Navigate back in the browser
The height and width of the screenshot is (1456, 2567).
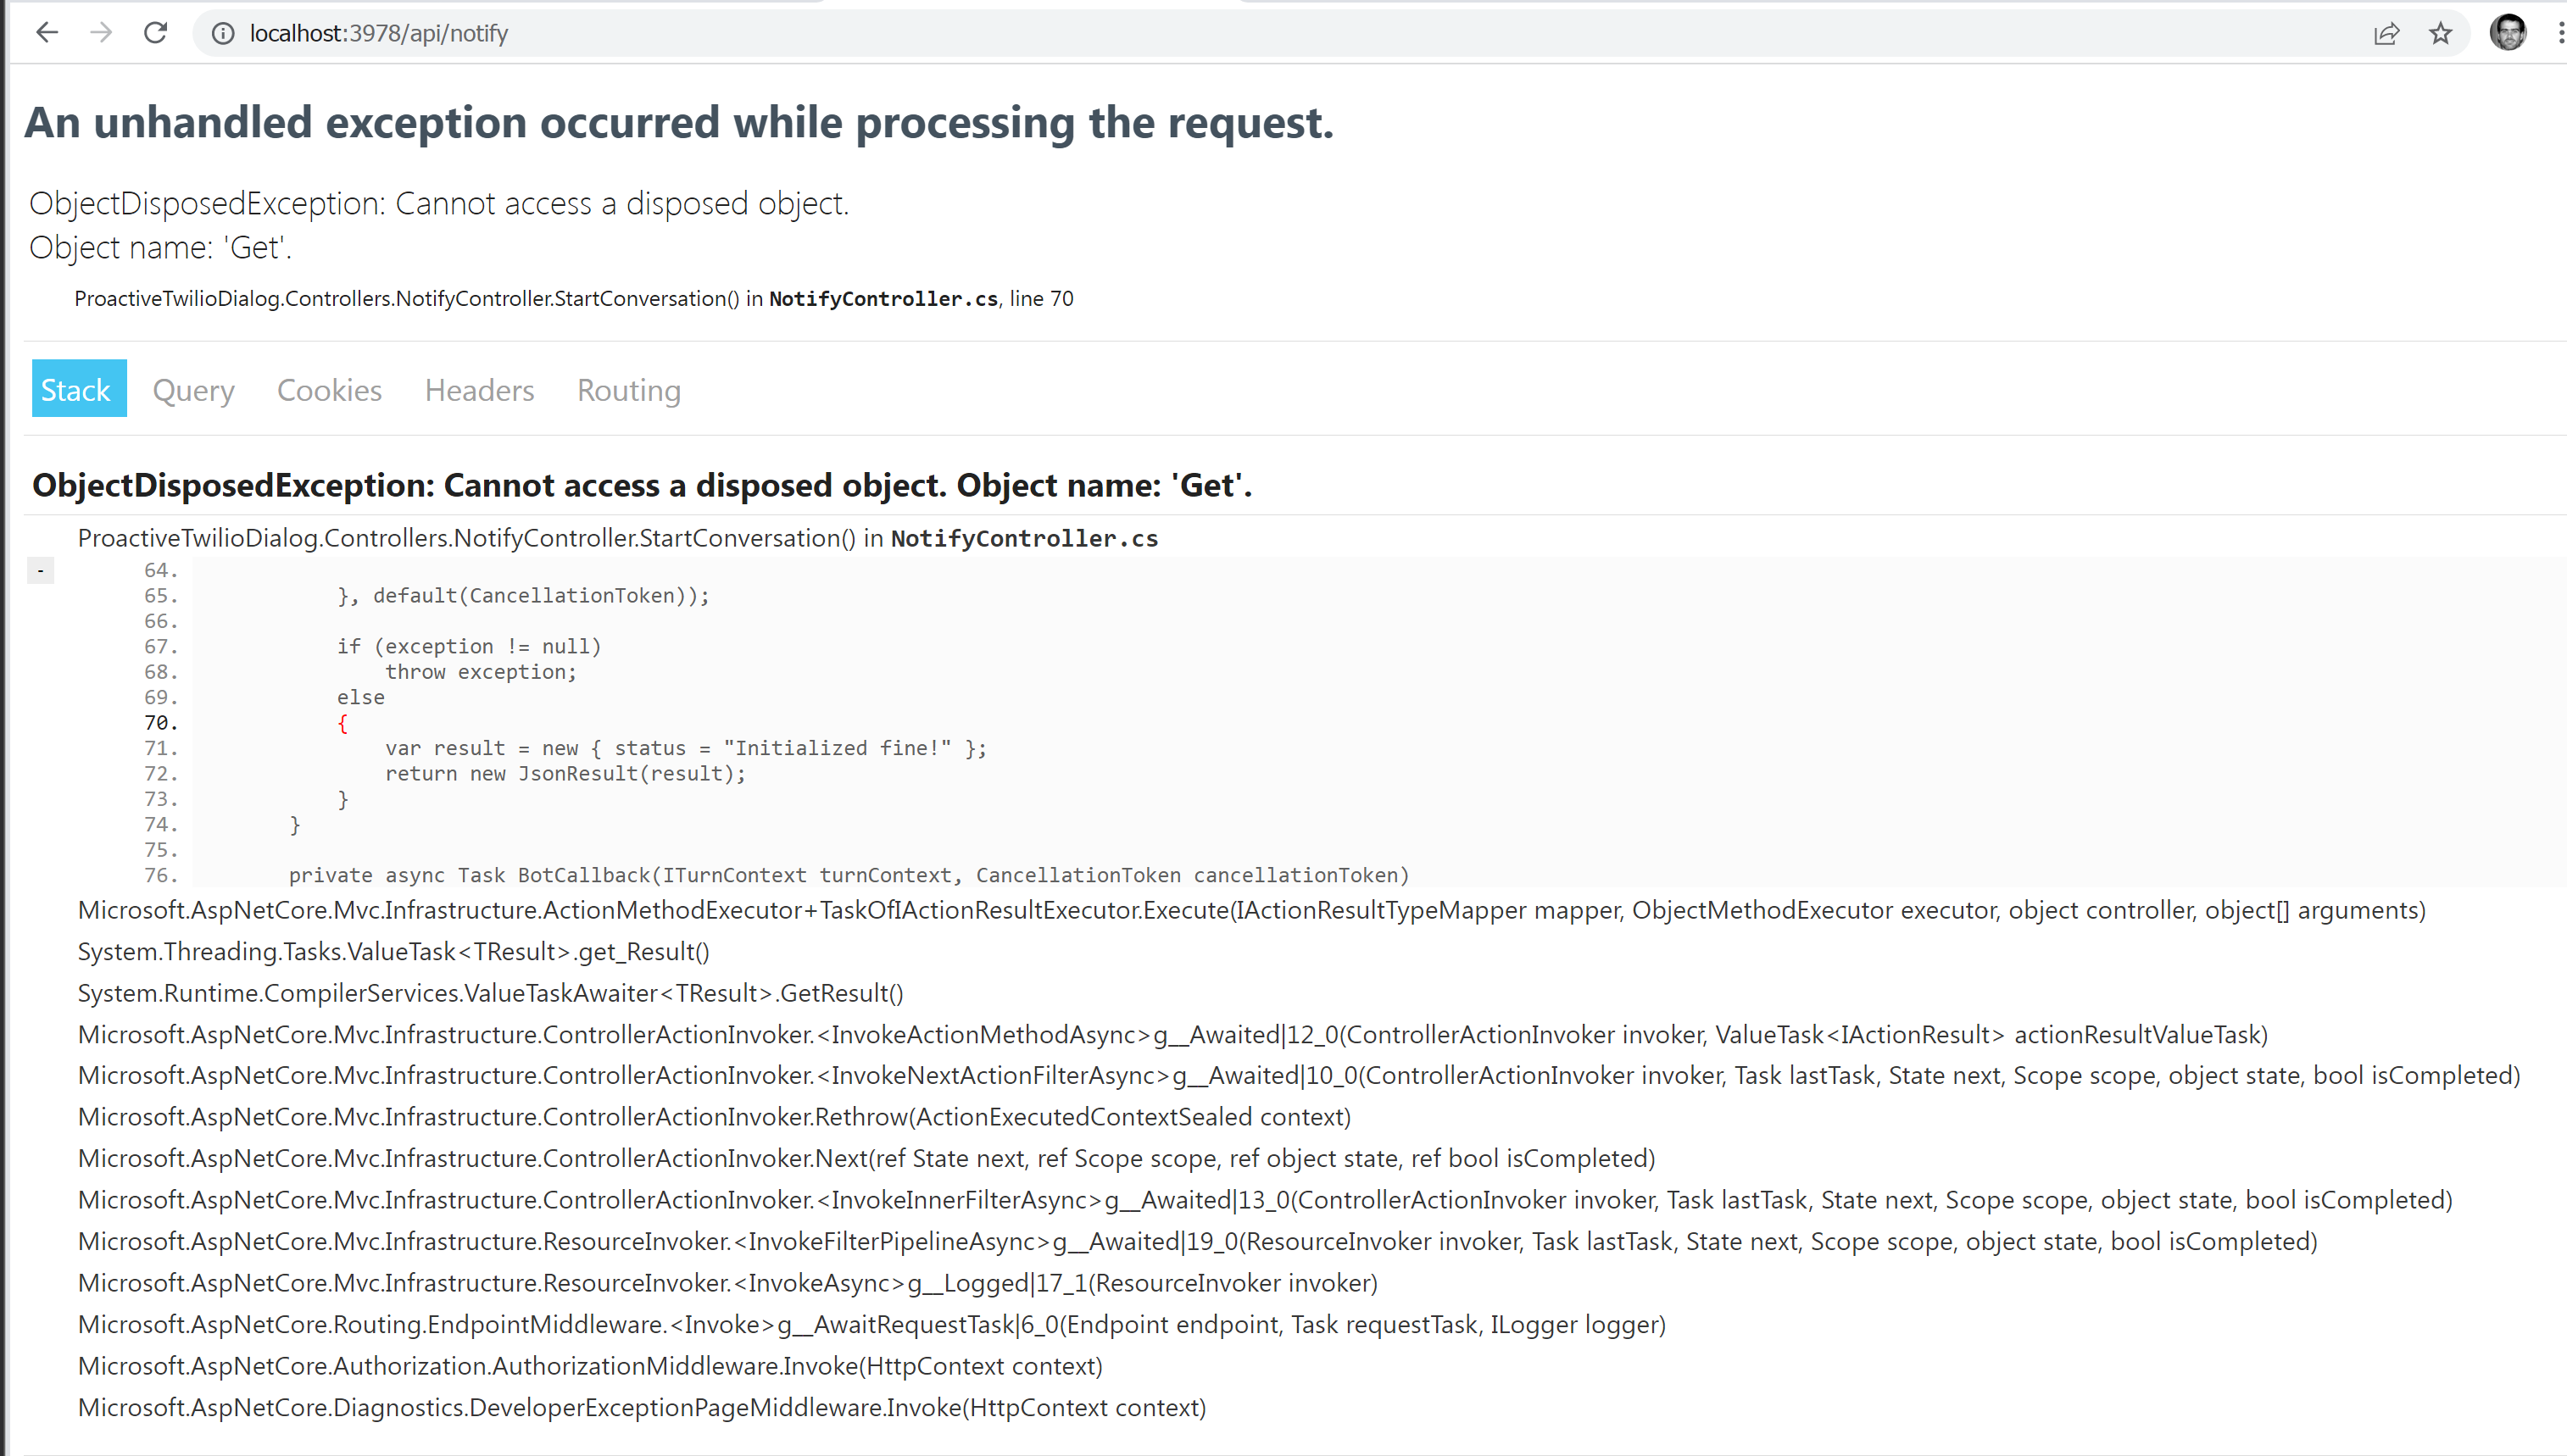tap(47, 33)
